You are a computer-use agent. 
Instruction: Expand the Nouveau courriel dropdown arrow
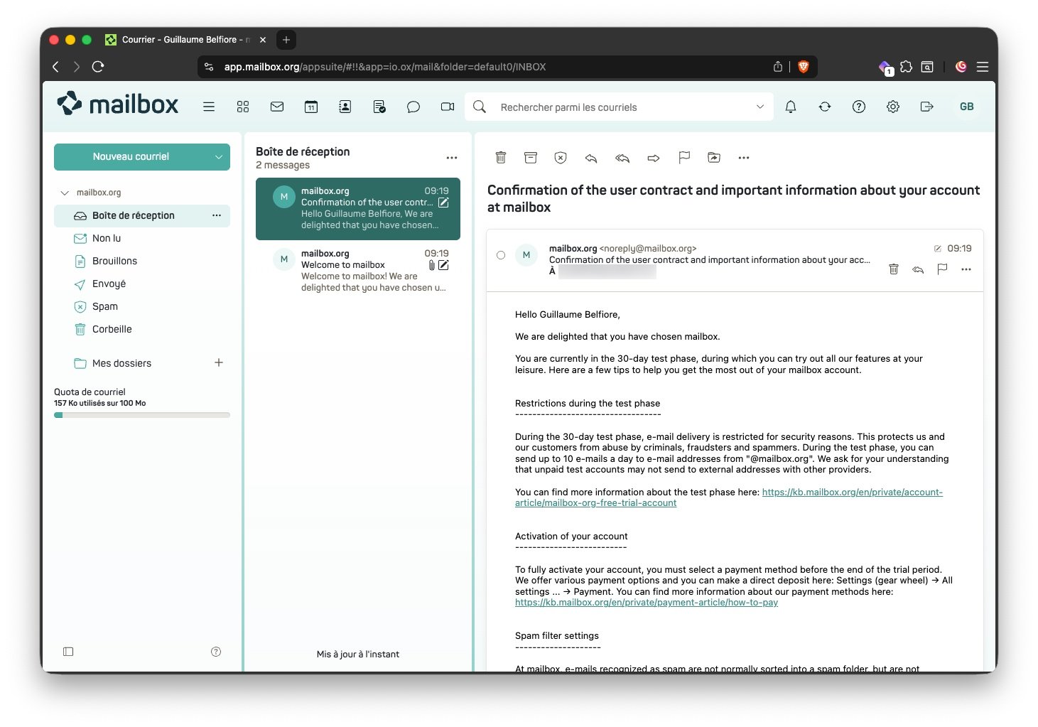tap(219, 156)
